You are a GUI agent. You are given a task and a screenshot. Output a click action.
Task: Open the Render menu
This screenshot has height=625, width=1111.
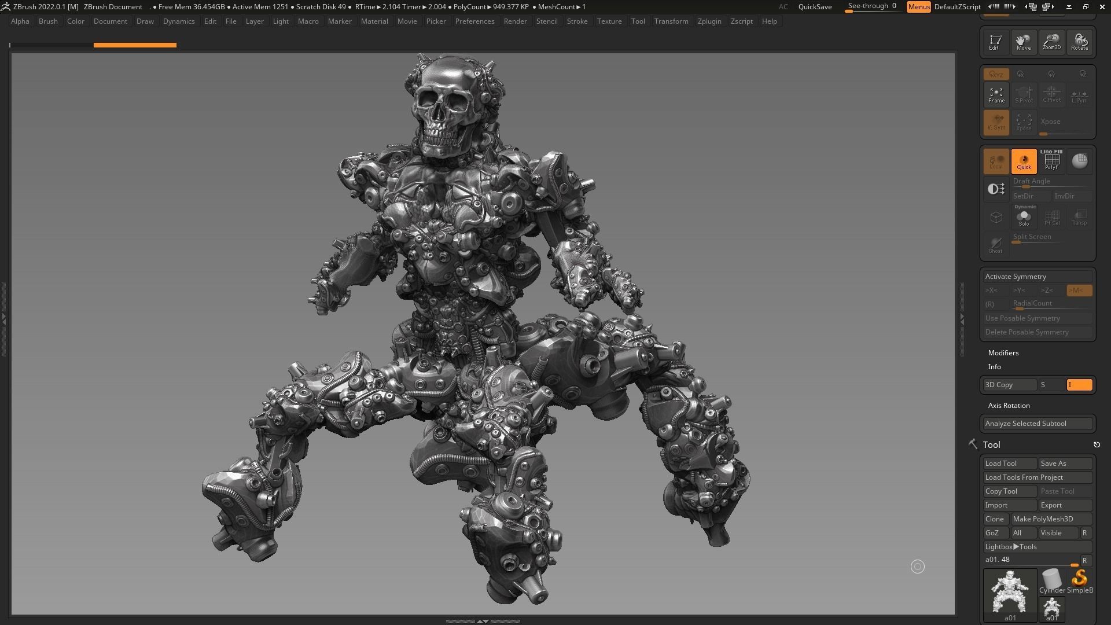pyautogui.click(x=514, y=21)
